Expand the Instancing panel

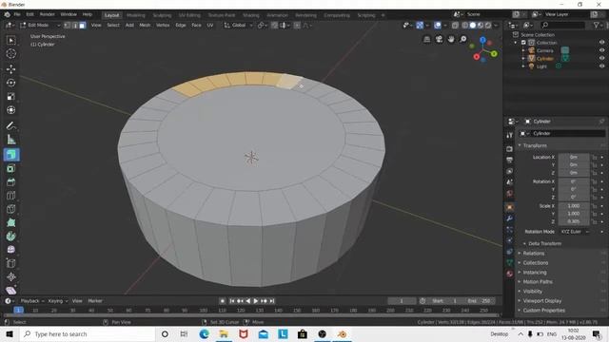point(535,273)
